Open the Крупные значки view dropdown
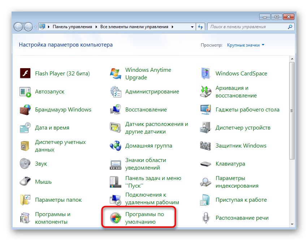The width and height of the screenshot is (308, 241). [x=246, y=45]
